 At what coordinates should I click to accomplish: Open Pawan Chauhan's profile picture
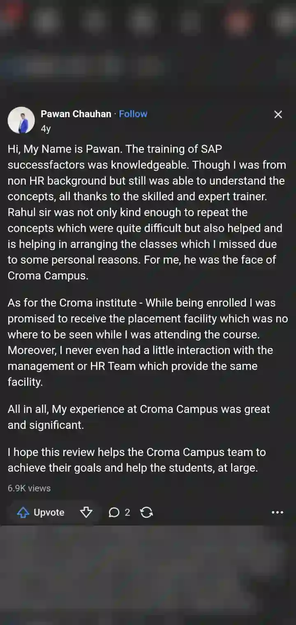(21, 120)
